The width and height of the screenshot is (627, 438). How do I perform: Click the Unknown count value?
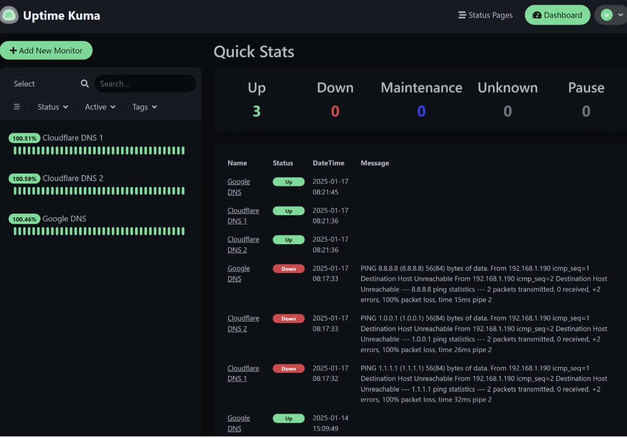tap(507, 111)
